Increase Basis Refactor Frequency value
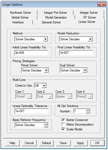Image resolution: width=108 pixels, height=150 pixels. click(x=46, y=124)
